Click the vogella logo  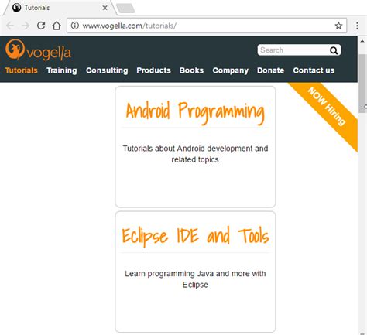[38, 50]
